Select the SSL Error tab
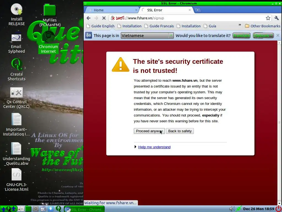Image resolution: width=282 pixels, height=212 pixels. (166, 10)
